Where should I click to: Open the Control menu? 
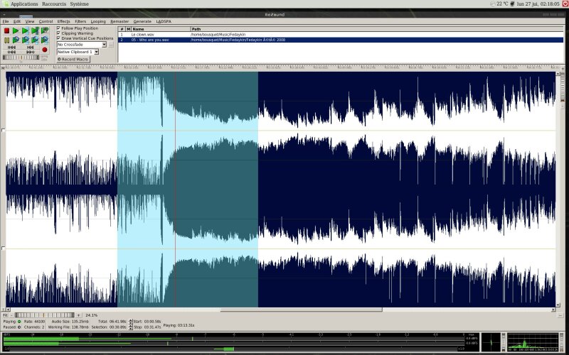46,21
